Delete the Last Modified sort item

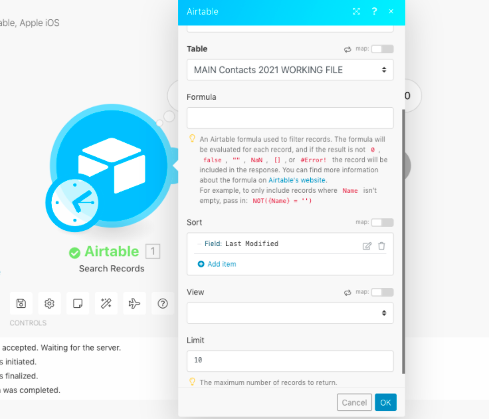381,246
